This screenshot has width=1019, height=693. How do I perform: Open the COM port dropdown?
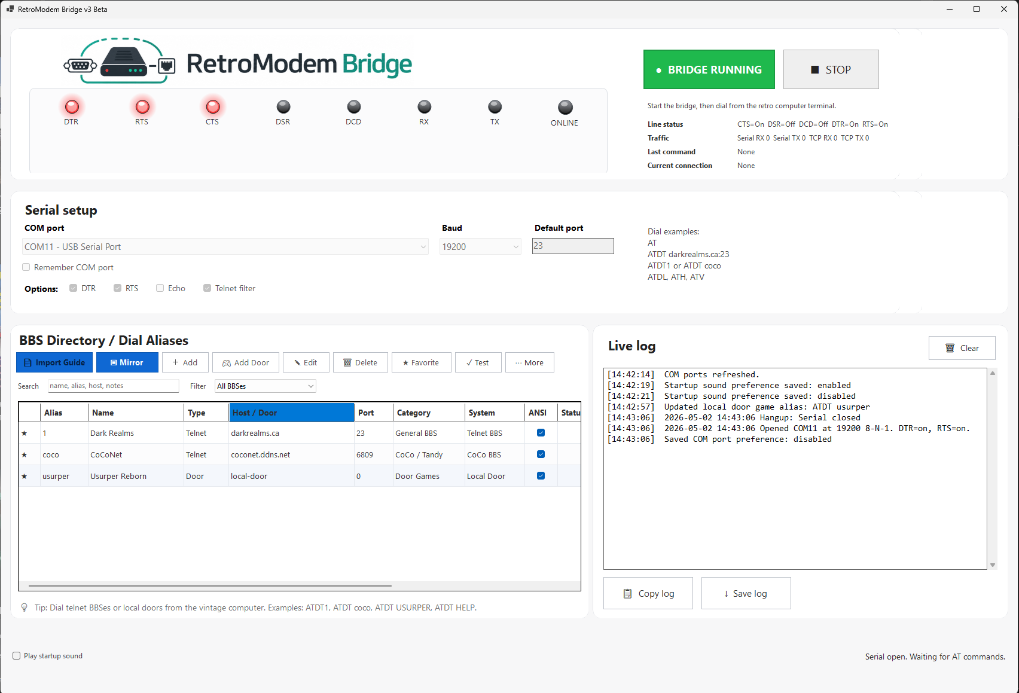coord(225,246)
